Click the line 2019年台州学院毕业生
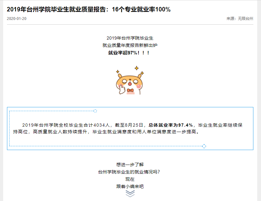Image resolution: width=261 pixels, height=201 pixels. pos(130,38)
